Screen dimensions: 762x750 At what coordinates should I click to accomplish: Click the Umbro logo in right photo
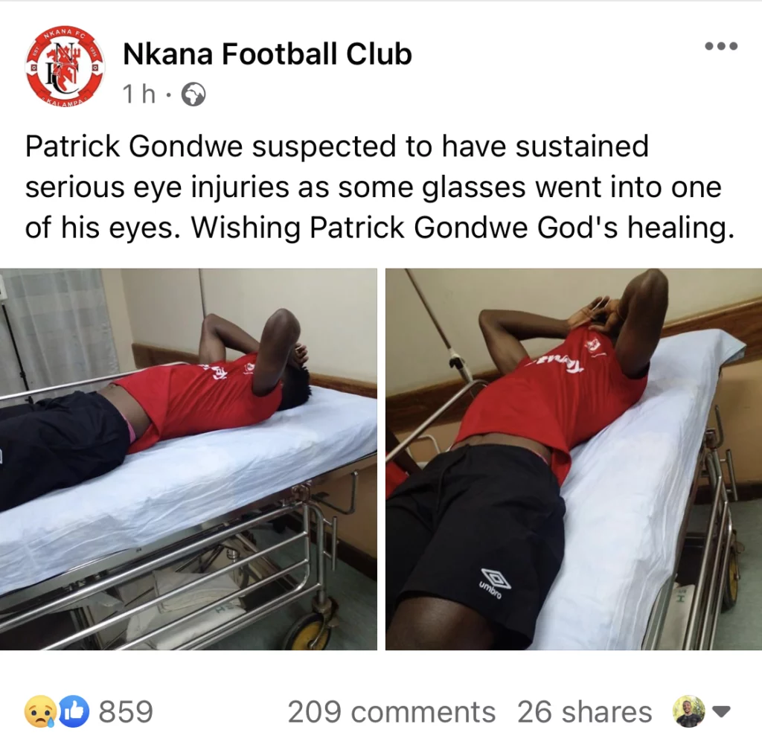point(496,582)
